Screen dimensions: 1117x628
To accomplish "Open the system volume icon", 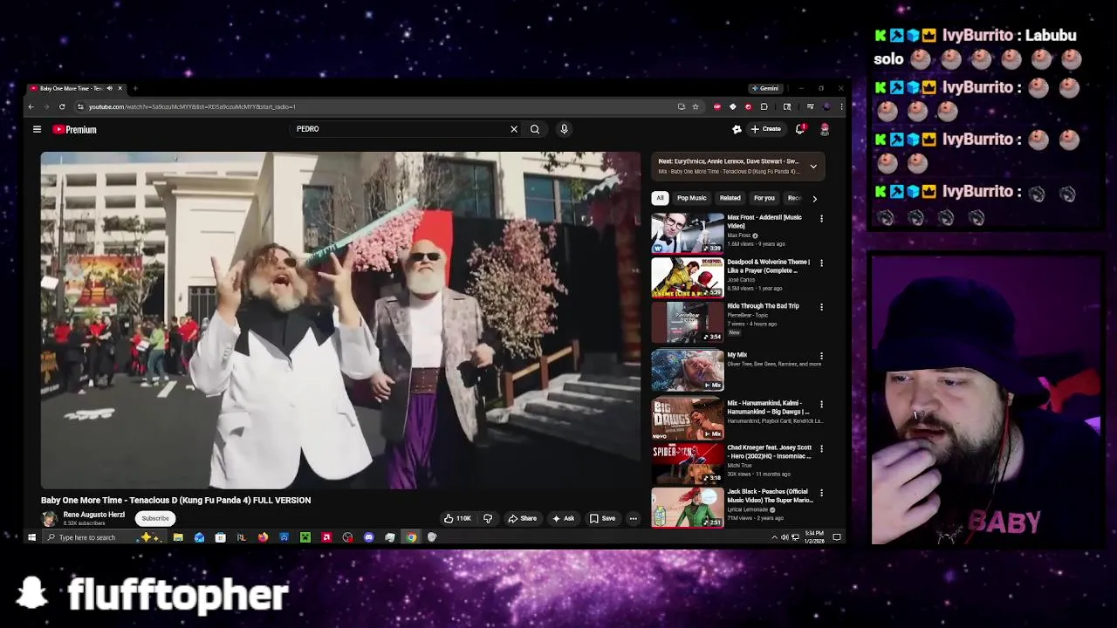I will click(x=785, y=537).
